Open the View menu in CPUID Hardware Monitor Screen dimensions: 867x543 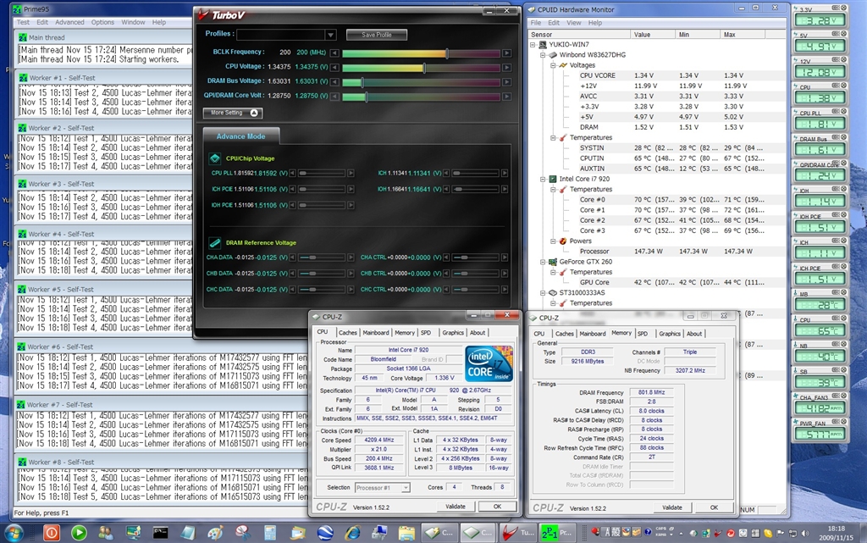point(574,23)
